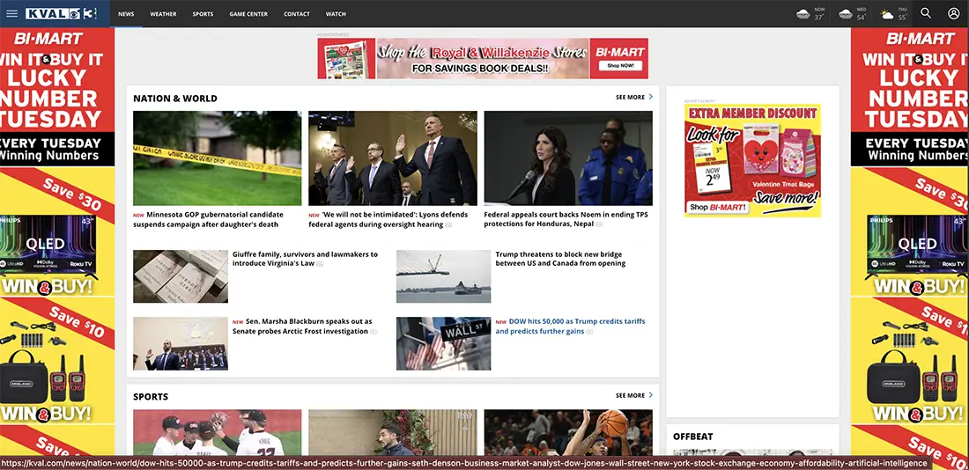Image resolution: width=969 pixels, height=470 pixels.
Task: Open the Sports section heading
Action: pos(150,396)
